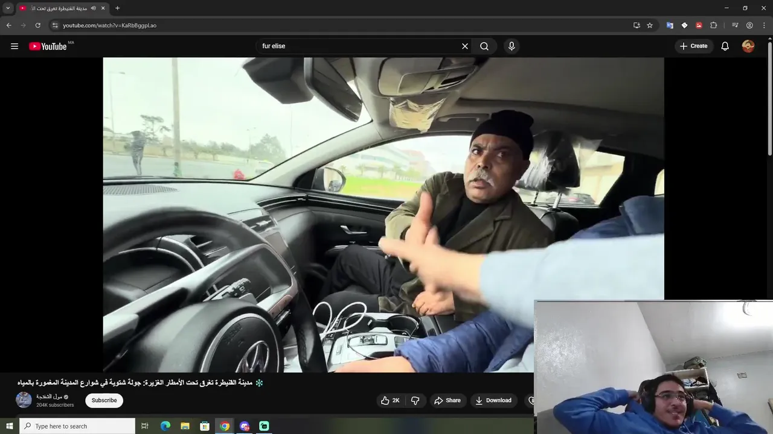Reload the page
Image resolution: width=773 pixels, height=434 pixels.
[x=37, y=25]
